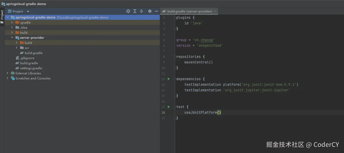This screenshot has width=344, height=153.
Task: Click the .gradle orange folder icon
Action: coord(17,22)
